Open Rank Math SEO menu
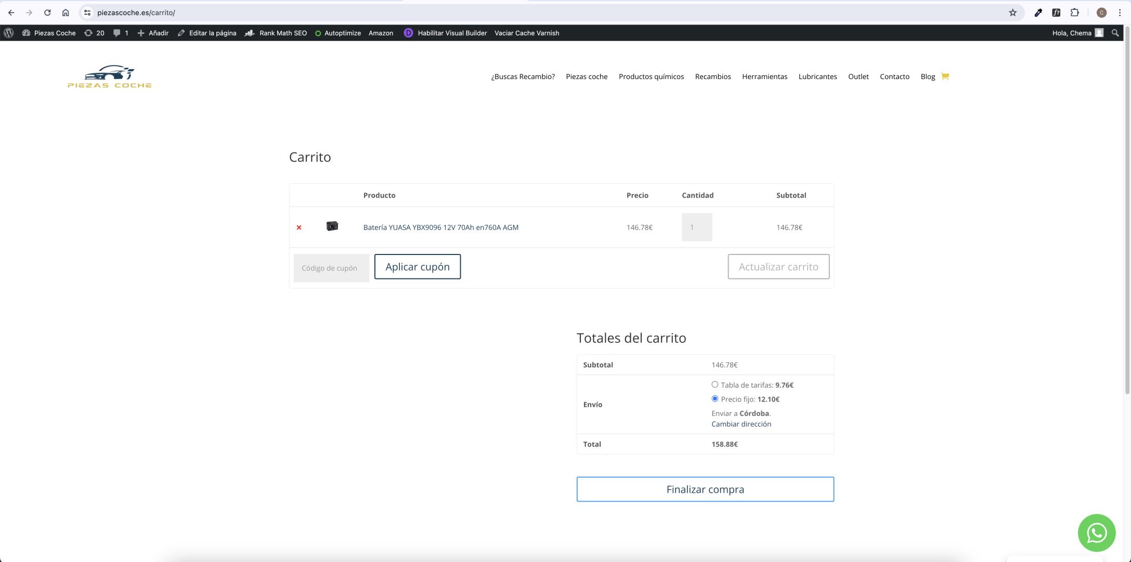The image size is (1131, 562). pyautogui.click(x=276, y=33)
